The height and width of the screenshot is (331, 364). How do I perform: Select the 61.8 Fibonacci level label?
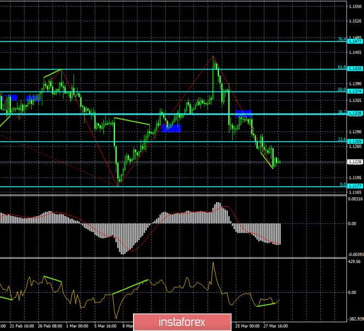341,67
